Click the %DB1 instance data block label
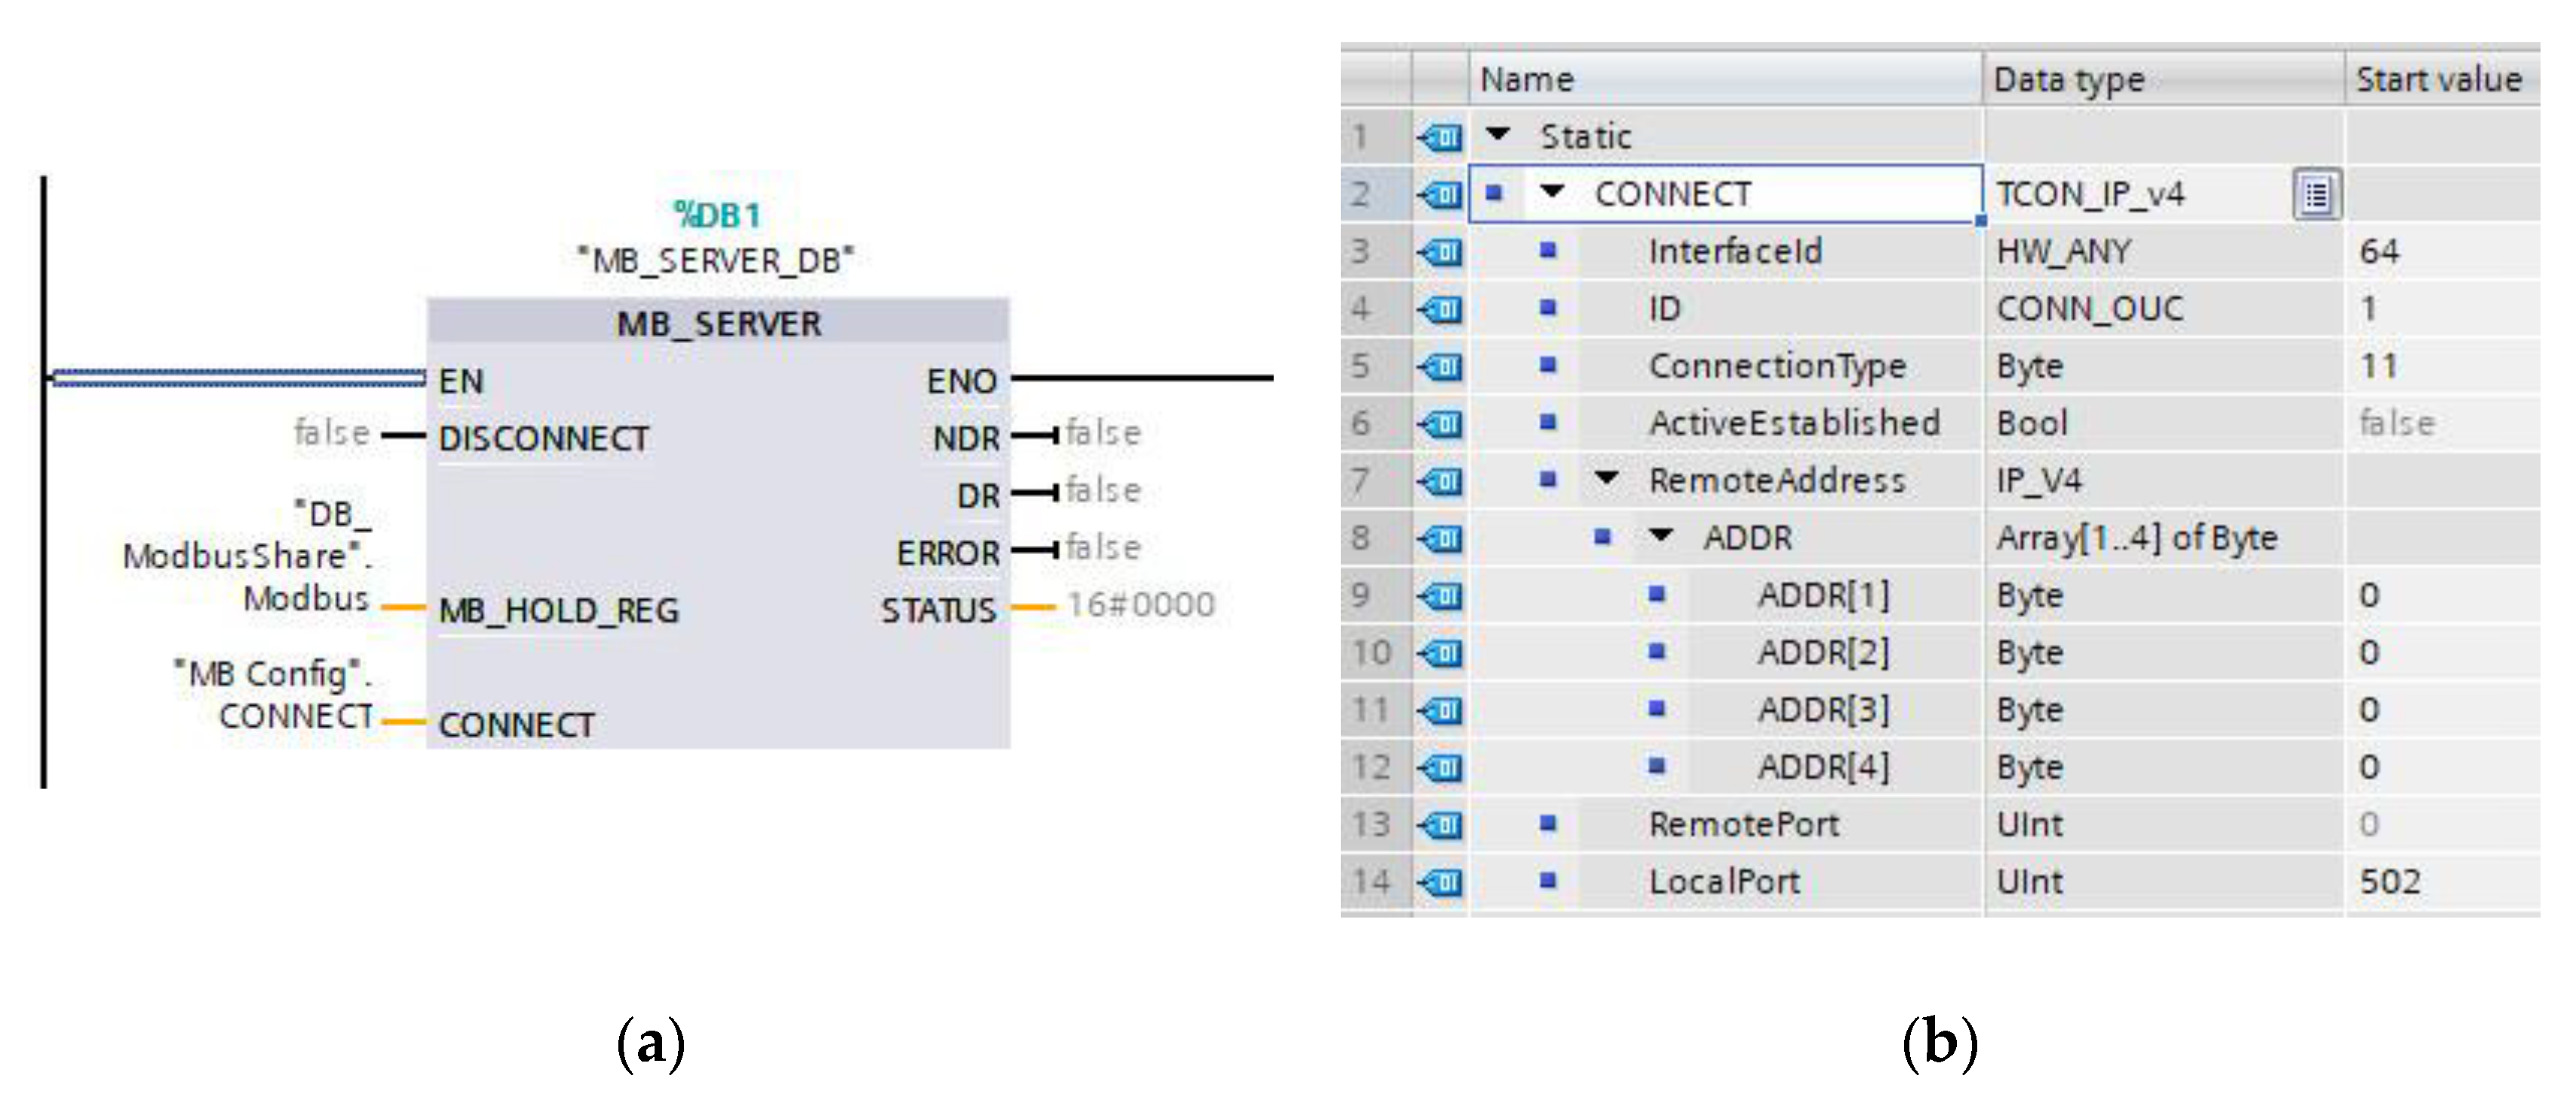The image size is (2576, 1097). tap(717, 215)
